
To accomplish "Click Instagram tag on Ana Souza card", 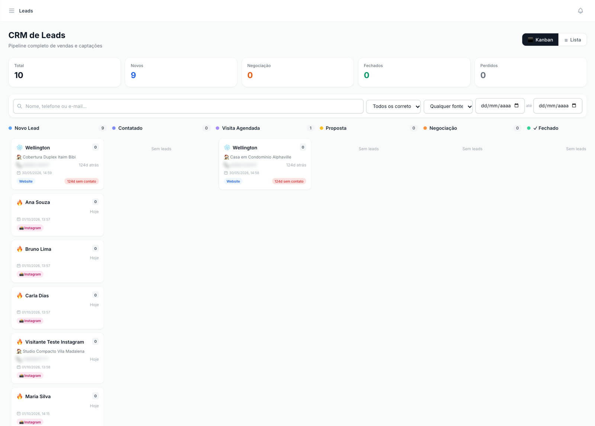I will tap(30, 228).
